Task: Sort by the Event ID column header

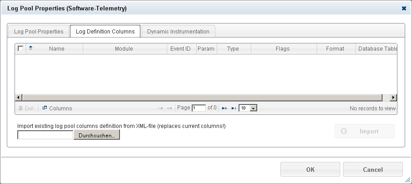Action: coord(180,49)
